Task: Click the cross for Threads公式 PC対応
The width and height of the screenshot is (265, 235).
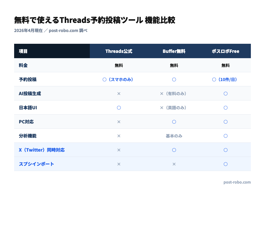Action: 119,122
